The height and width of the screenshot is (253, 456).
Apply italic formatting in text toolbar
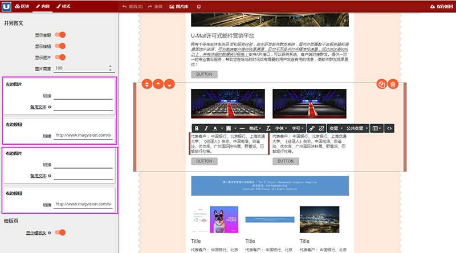(x=207, y=128)
